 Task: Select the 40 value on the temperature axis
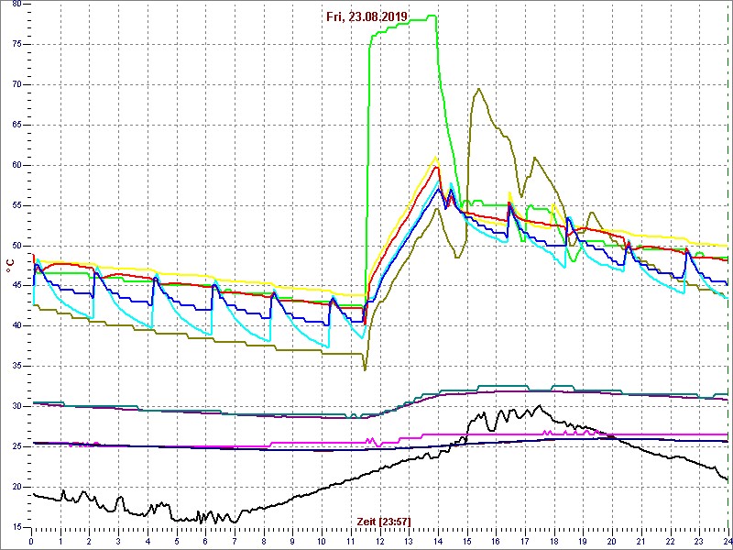16,326
